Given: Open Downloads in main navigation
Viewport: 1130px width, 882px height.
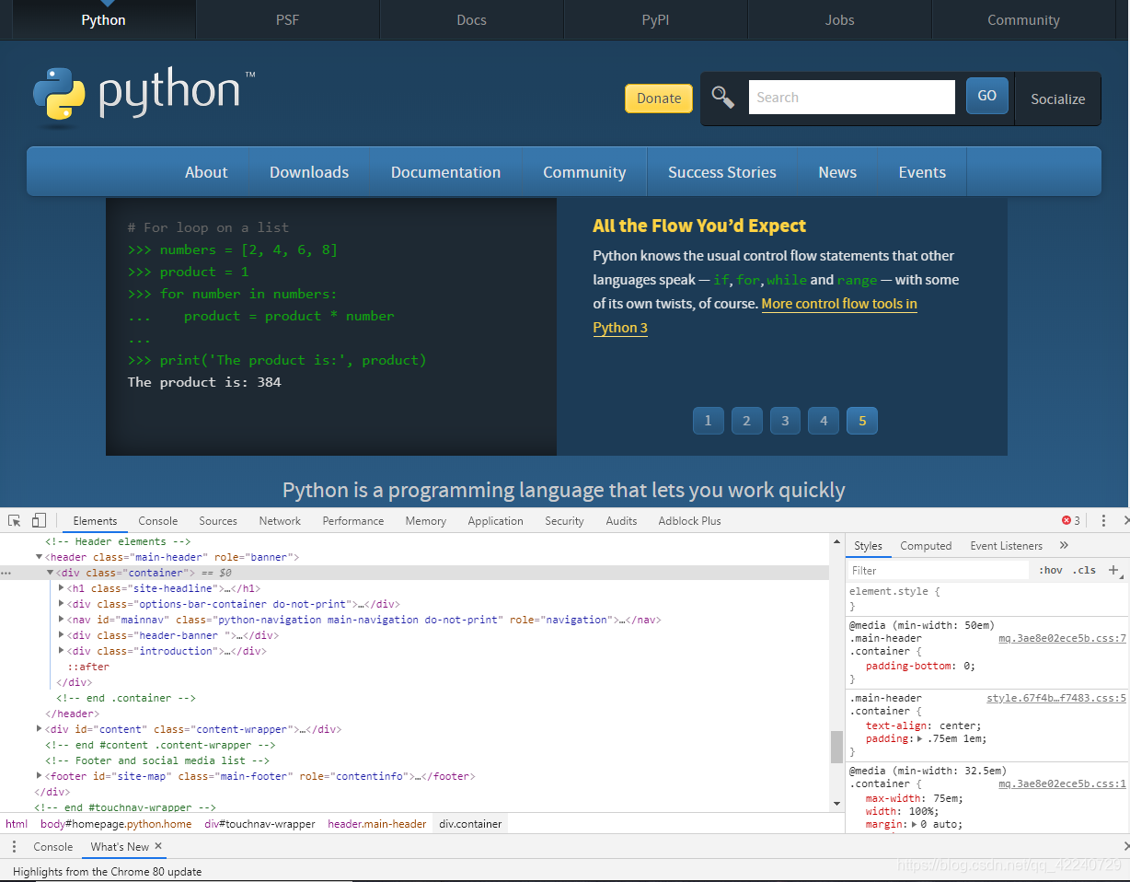Looking at the screenshot, I should point(309,172).
